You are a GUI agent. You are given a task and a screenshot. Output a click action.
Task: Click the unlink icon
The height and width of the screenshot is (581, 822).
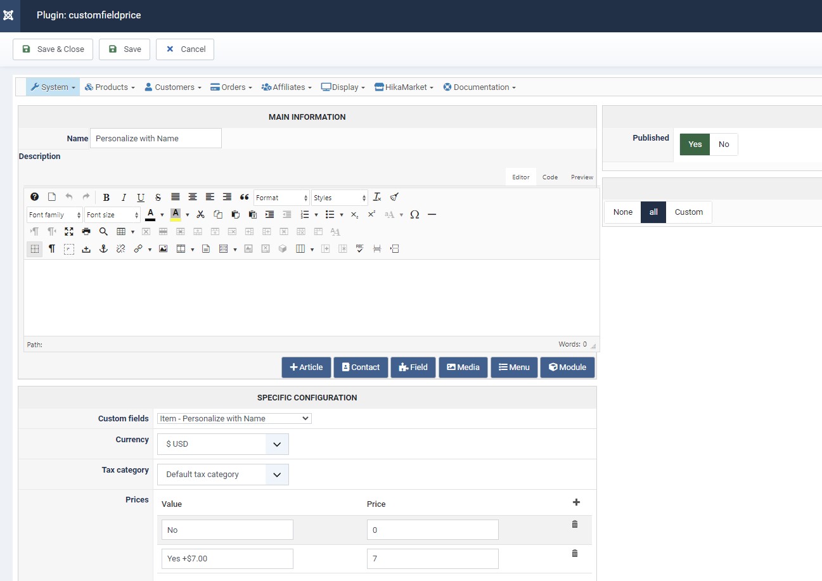[120, 248]
